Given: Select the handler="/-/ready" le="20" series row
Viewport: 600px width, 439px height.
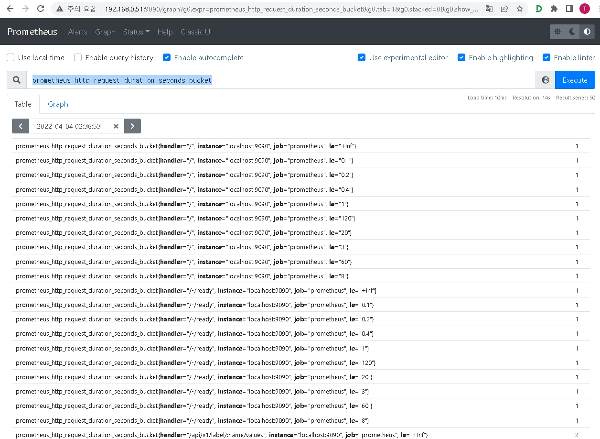Looking at the screenshot, I should pos(301,377).
